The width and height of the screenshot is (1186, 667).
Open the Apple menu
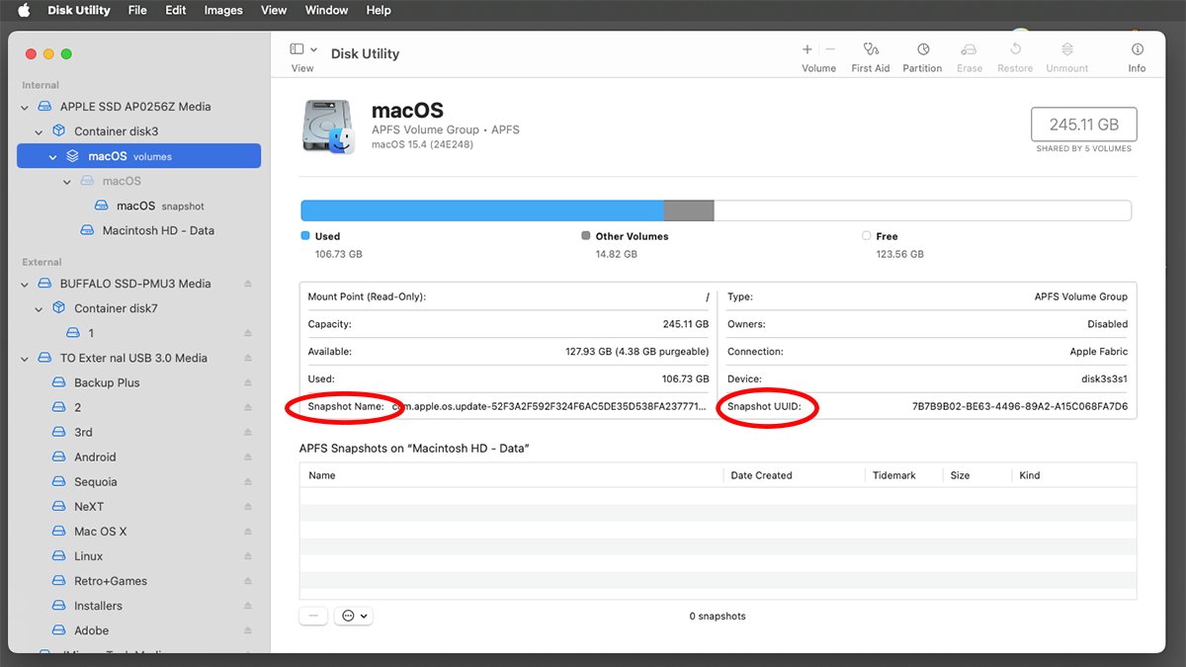24,10
